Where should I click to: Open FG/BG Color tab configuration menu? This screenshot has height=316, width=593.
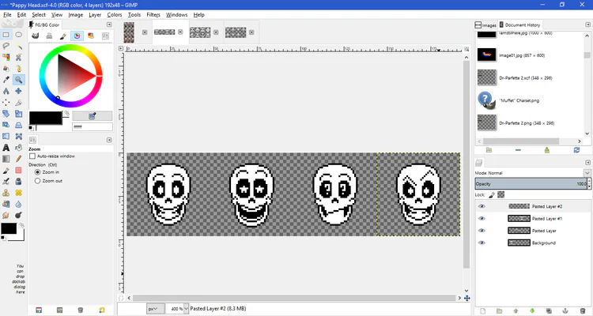click(x=109, y=24)
